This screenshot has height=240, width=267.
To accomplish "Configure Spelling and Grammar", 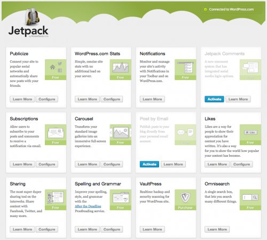I will coord(112,229).
